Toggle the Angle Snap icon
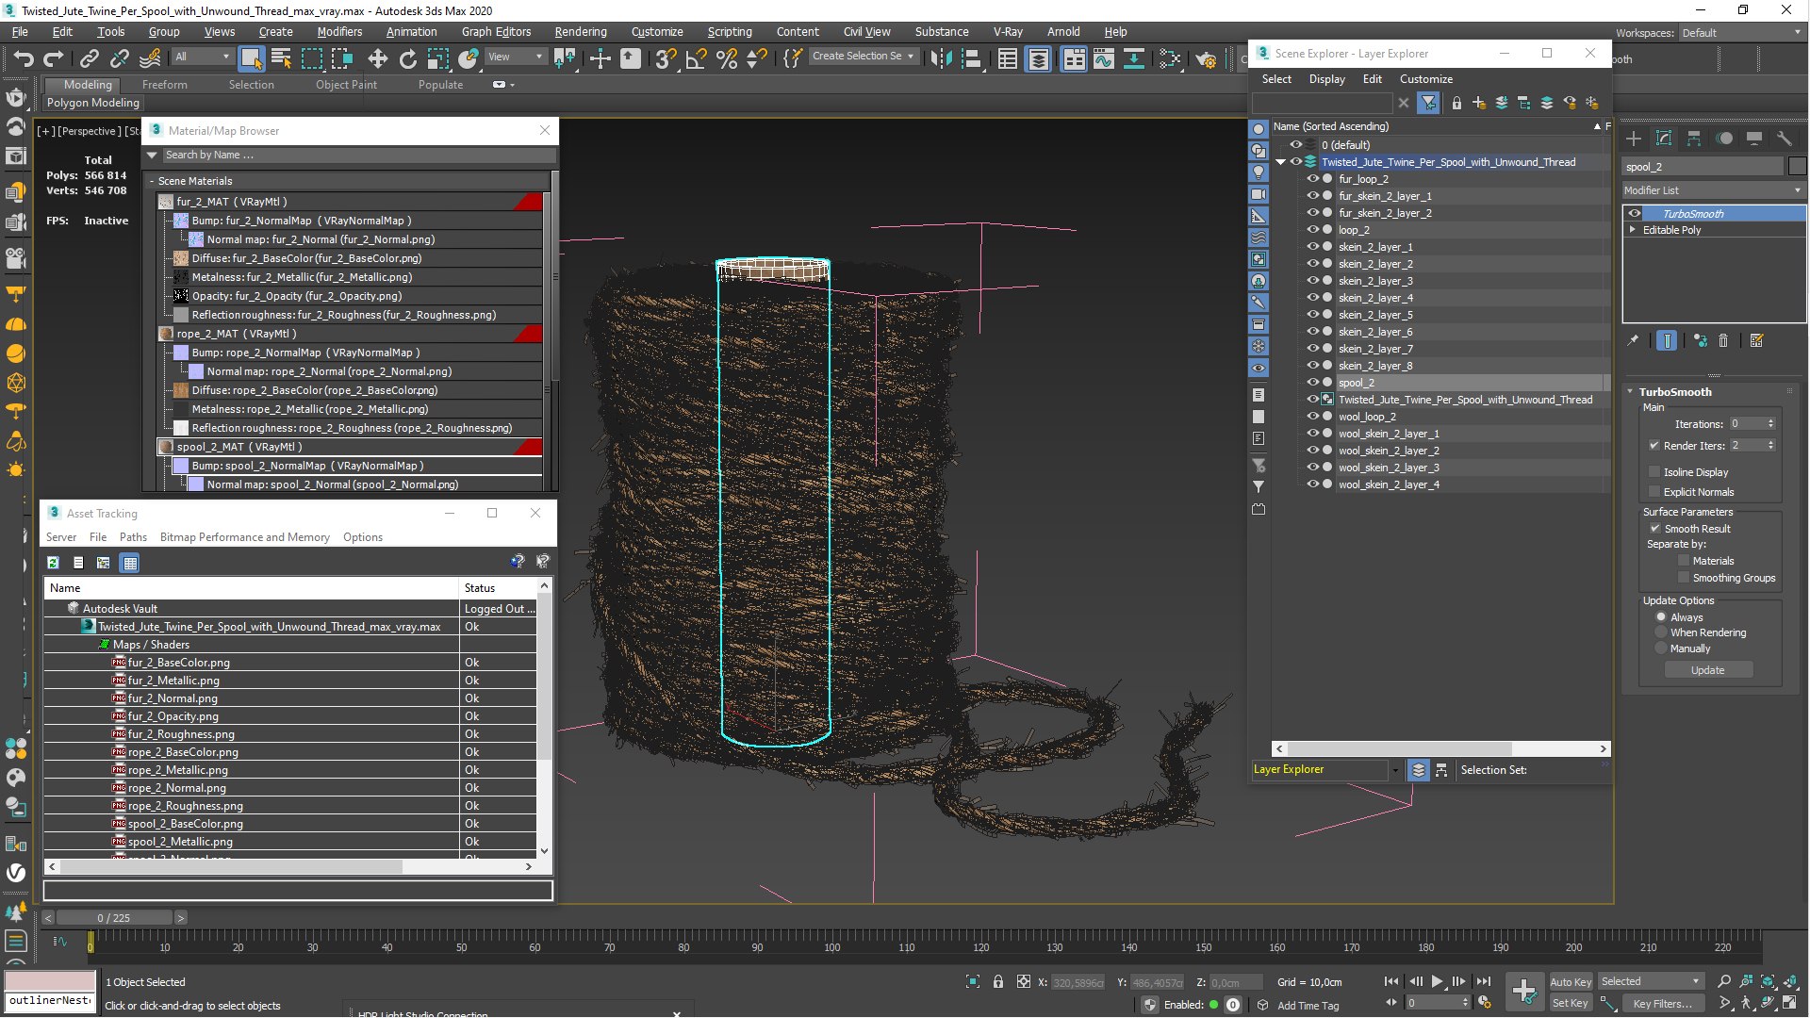Viewport: 1810px width, 1018px height. point(696,59)
